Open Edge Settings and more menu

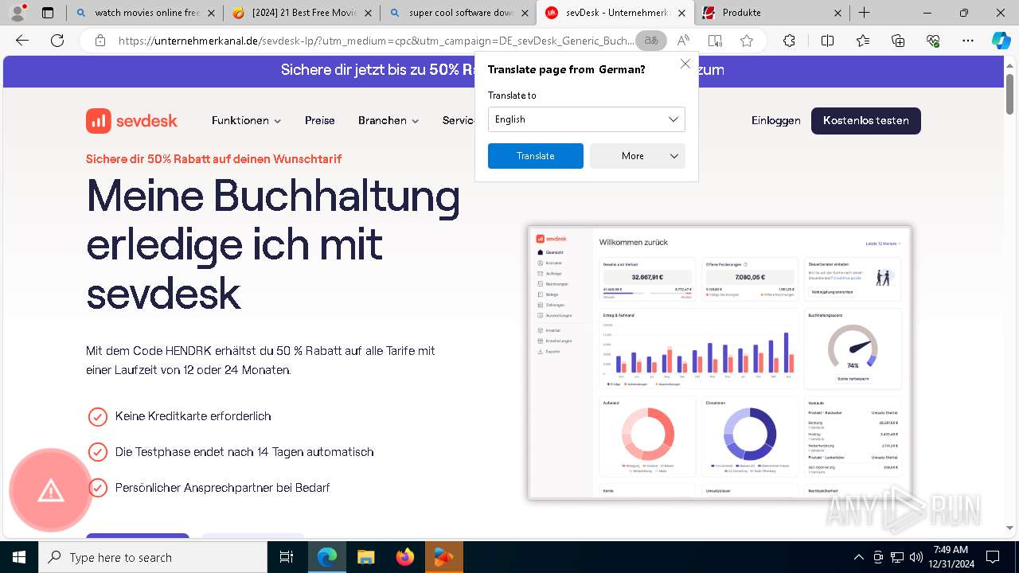click(968, 41)
